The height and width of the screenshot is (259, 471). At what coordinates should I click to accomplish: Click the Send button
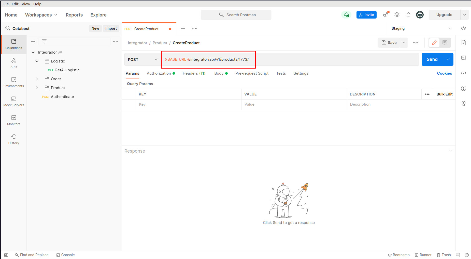[432, 59]
